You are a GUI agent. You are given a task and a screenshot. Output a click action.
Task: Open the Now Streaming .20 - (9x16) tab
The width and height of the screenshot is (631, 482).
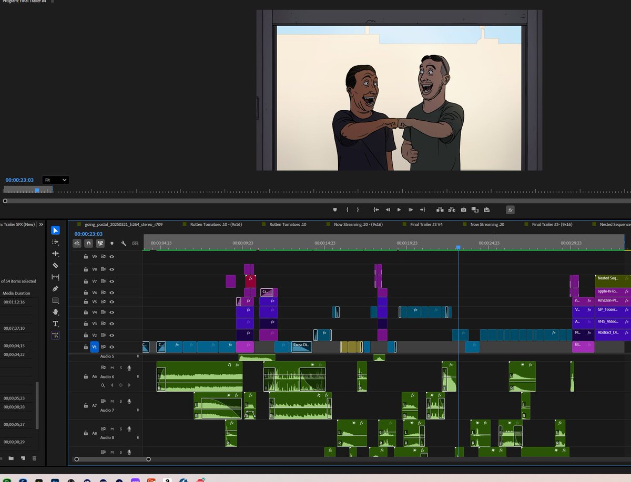click(x=358, y=224)
